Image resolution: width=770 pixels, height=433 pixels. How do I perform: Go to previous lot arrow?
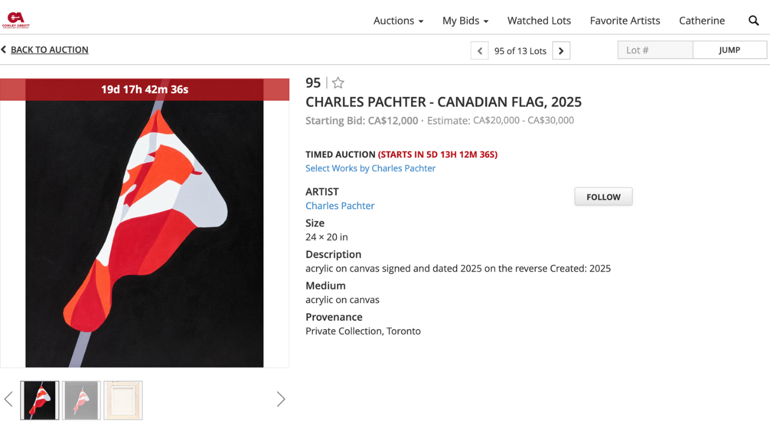point(480,51)
